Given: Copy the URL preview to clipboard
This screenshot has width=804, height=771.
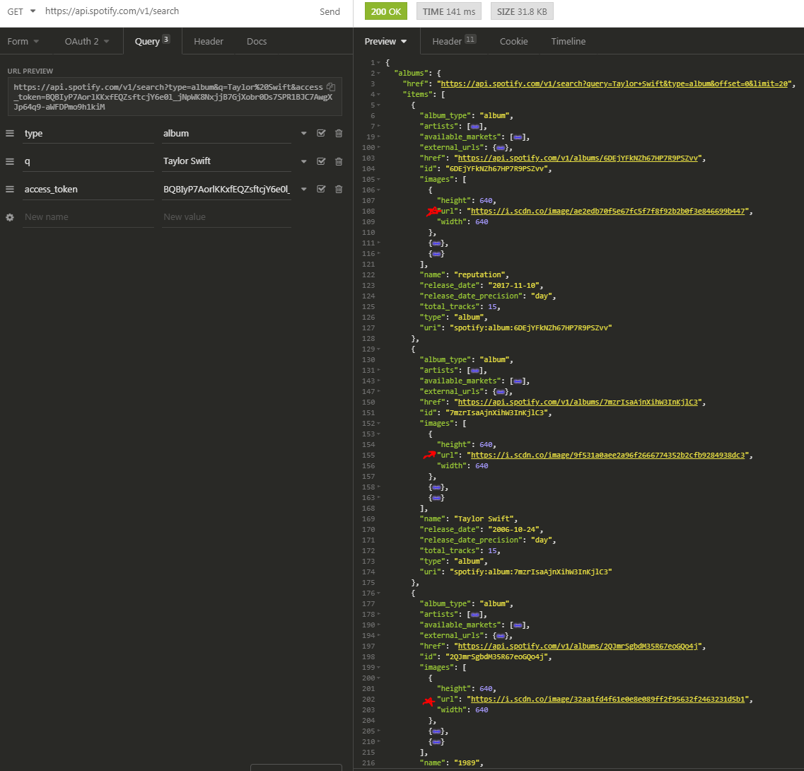Looking at the screenshot, I should click(331, 87).
